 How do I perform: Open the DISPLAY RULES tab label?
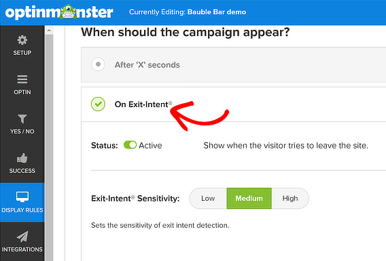click(x=22, y=210)
